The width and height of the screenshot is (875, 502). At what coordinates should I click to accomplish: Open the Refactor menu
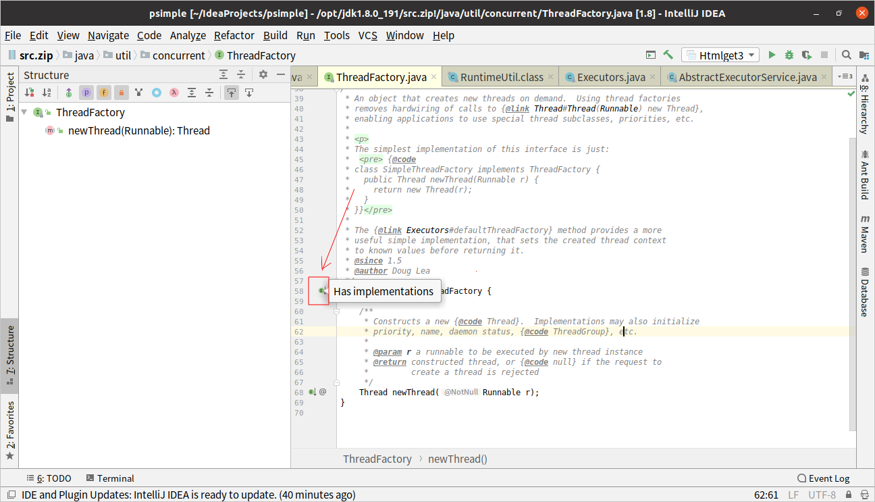[x=234, y=35]
